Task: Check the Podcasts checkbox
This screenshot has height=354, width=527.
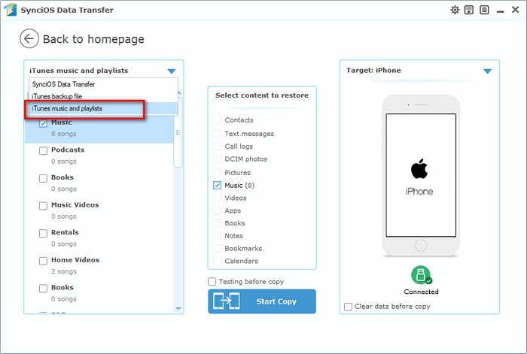Action: [43, 150]
